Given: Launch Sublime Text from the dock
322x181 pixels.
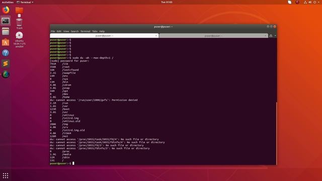Looking at the screenshot, I should click(x=6, y=64).
